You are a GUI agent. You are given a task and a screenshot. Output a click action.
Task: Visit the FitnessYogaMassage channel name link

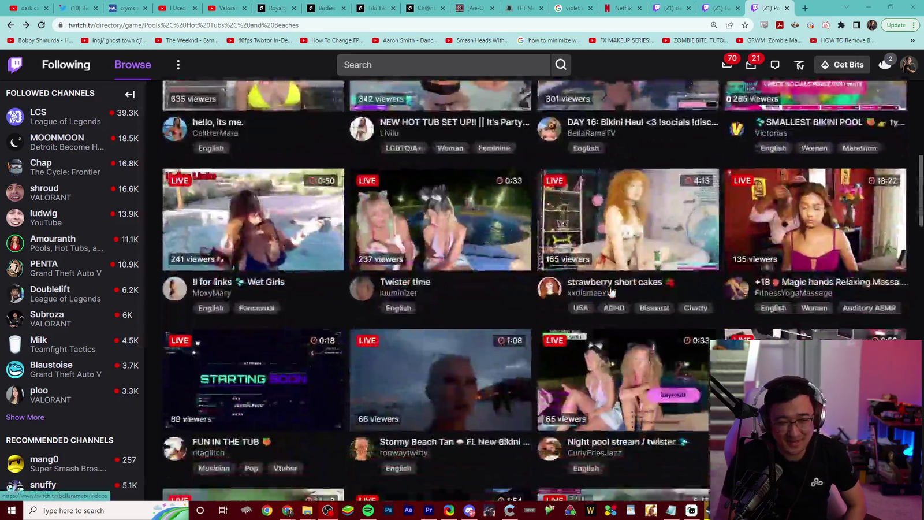[x=793, y=293]
